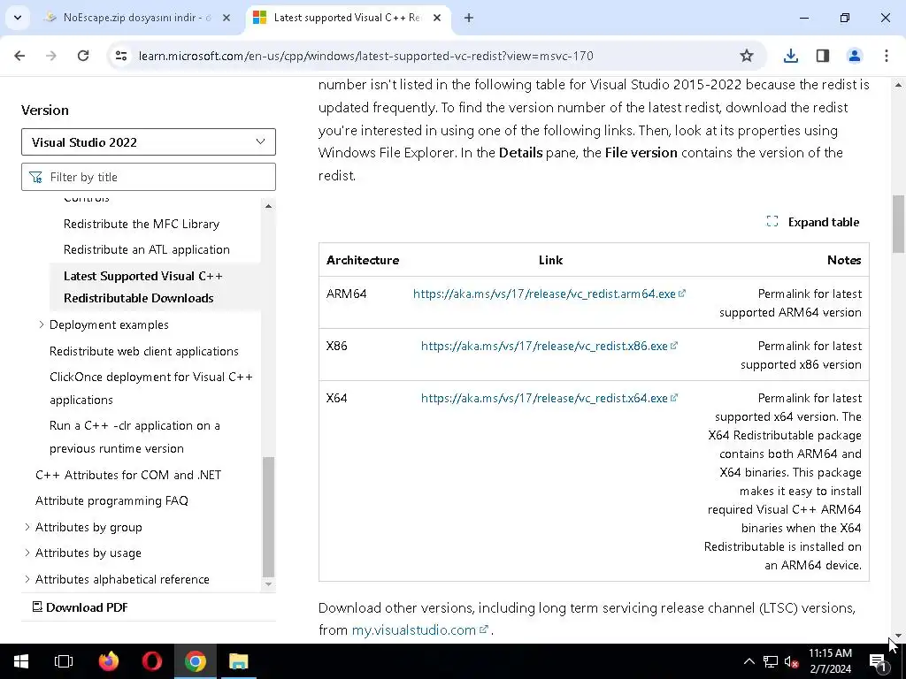Click the address bar URL

click(365, 56)
